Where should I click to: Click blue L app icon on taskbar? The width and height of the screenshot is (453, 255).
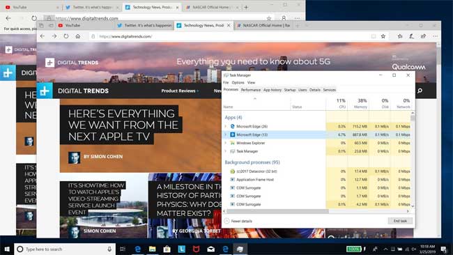pyautogui.click(x=181, y=249)
